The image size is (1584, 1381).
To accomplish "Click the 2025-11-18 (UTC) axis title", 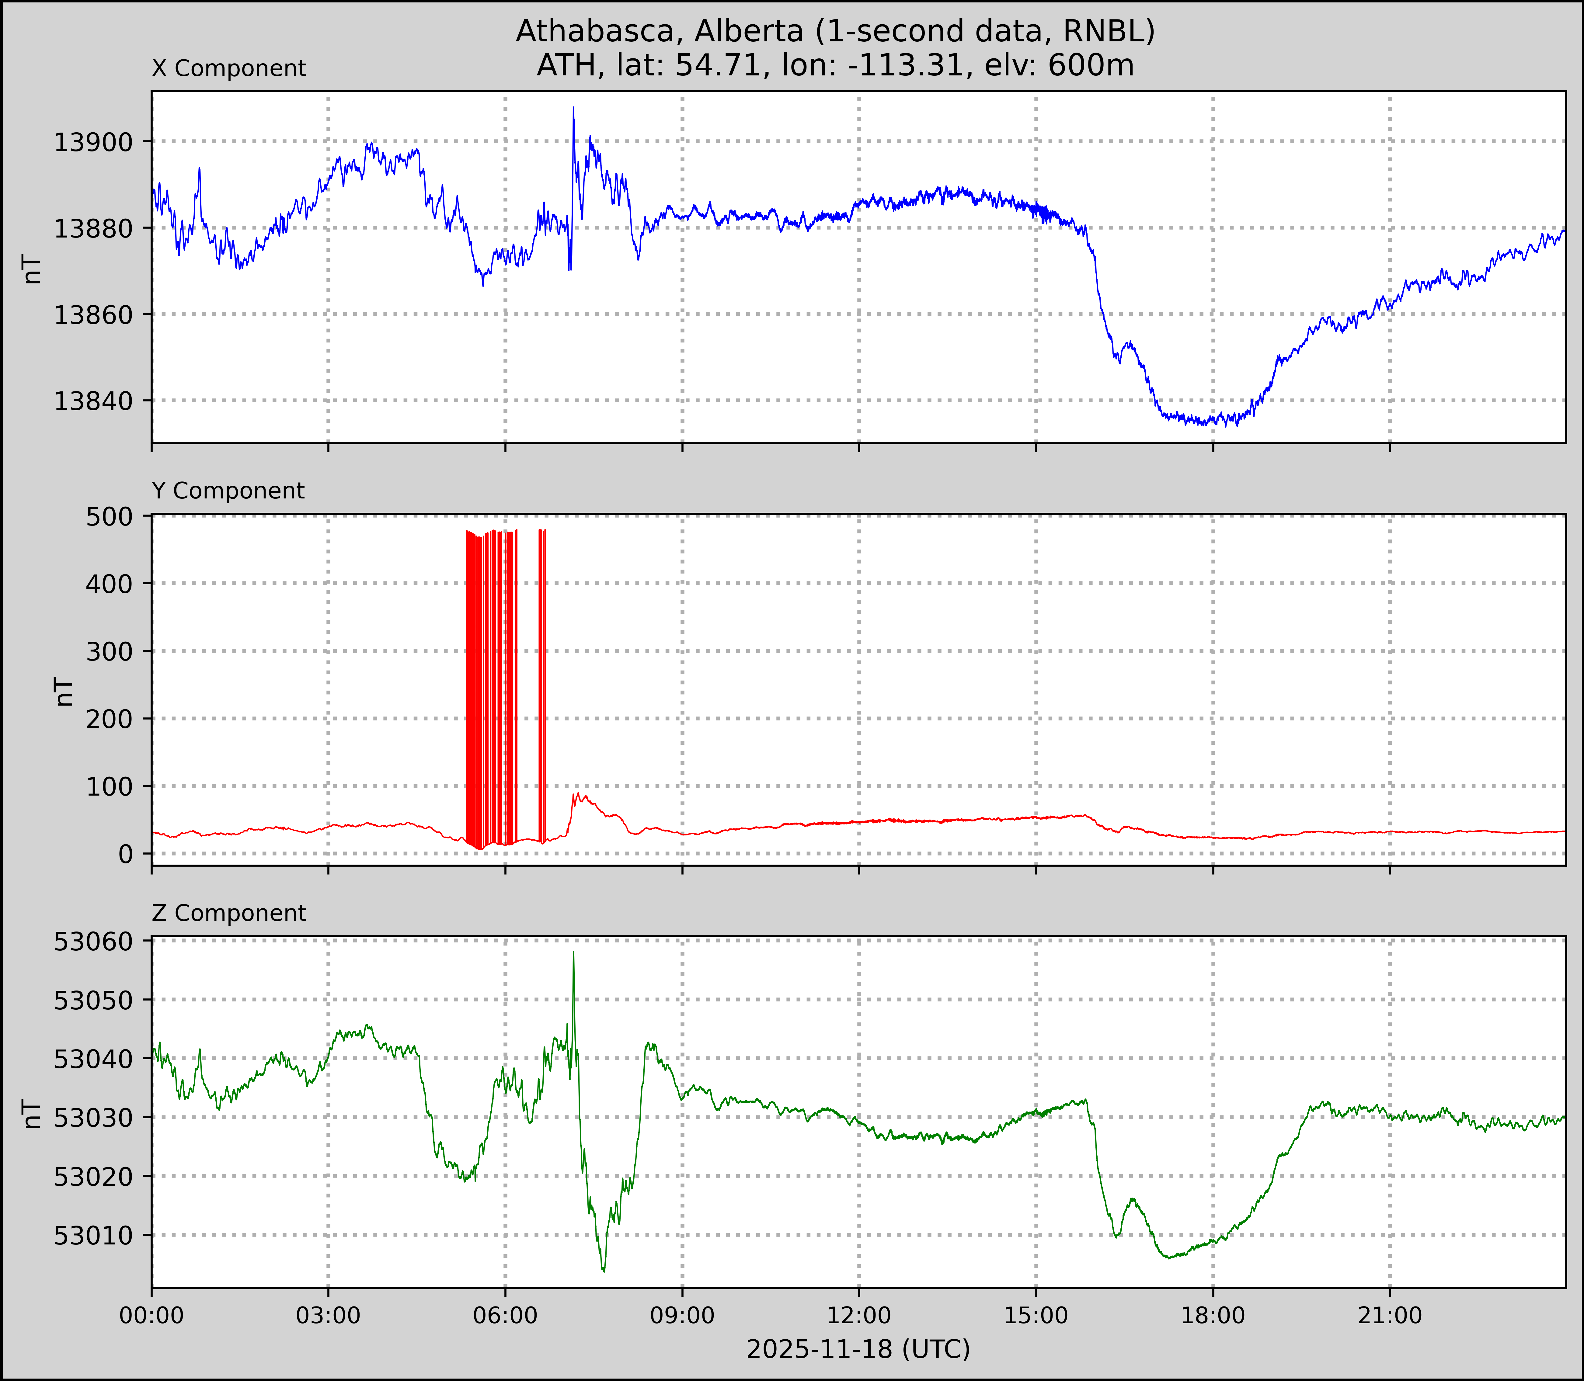I will 858,1349.
